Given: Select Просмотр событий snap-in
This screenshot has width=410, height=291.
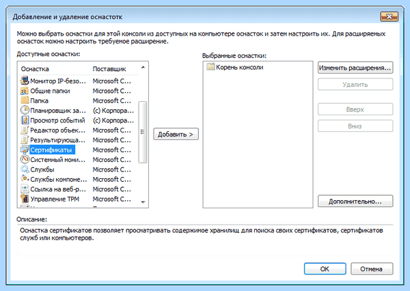Looking at the screenshot, I should tap(57, 120).
